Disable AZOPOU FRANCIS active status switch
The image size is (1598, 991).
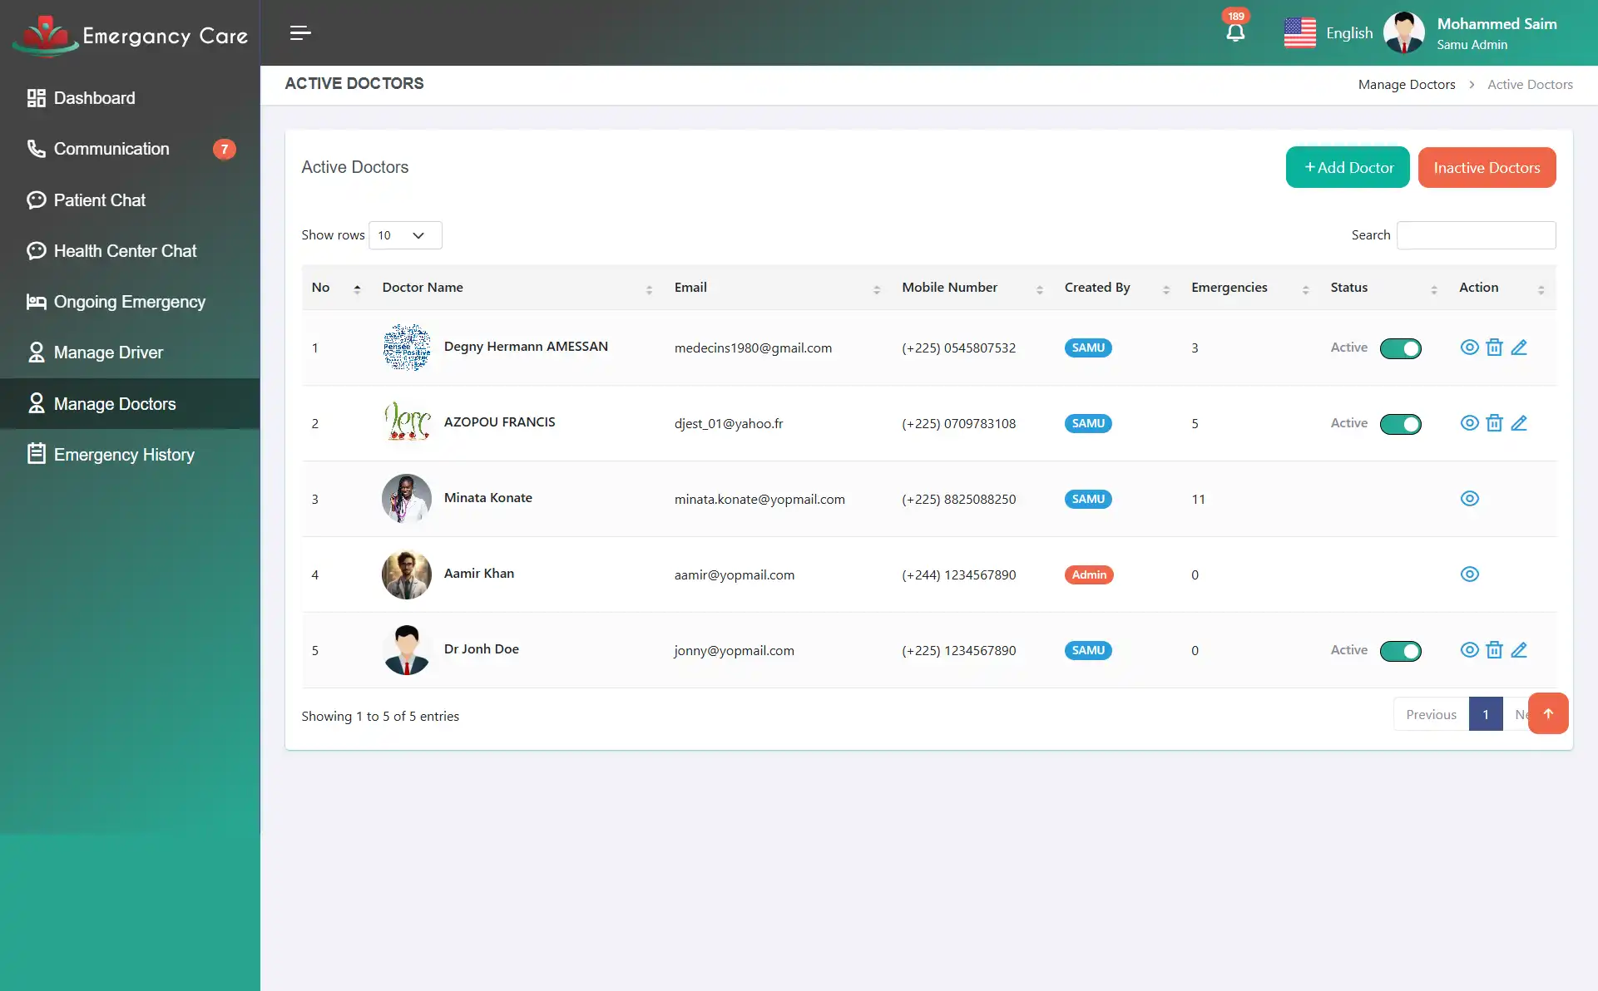click(x=1401, y=424)
